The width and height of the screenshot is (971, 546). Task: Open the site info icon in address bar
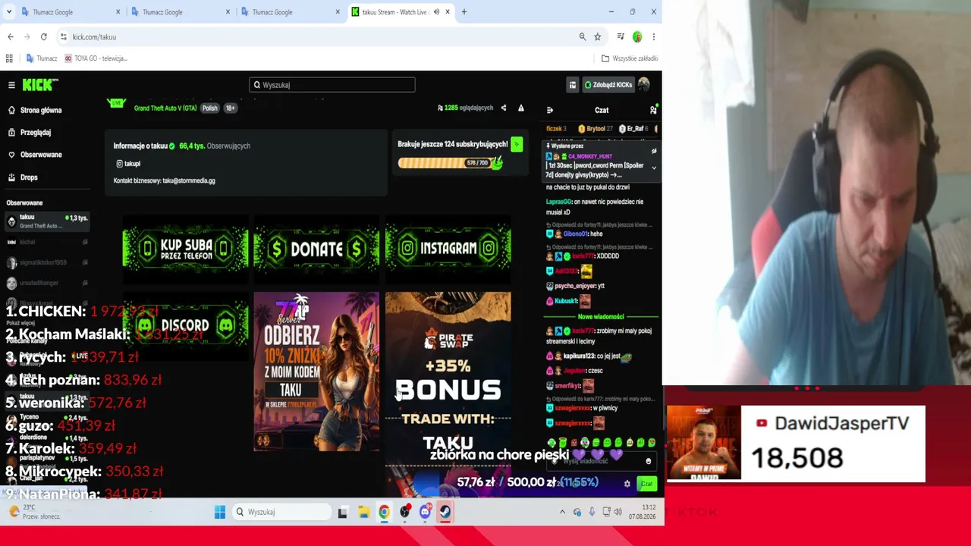64,36
